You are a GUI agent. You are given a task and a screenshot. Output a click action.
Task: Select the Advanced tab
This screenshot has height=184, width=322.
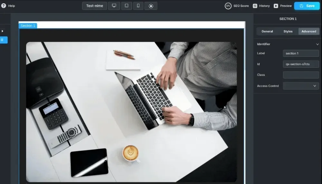pyautogui.click(x=309, y=31)
